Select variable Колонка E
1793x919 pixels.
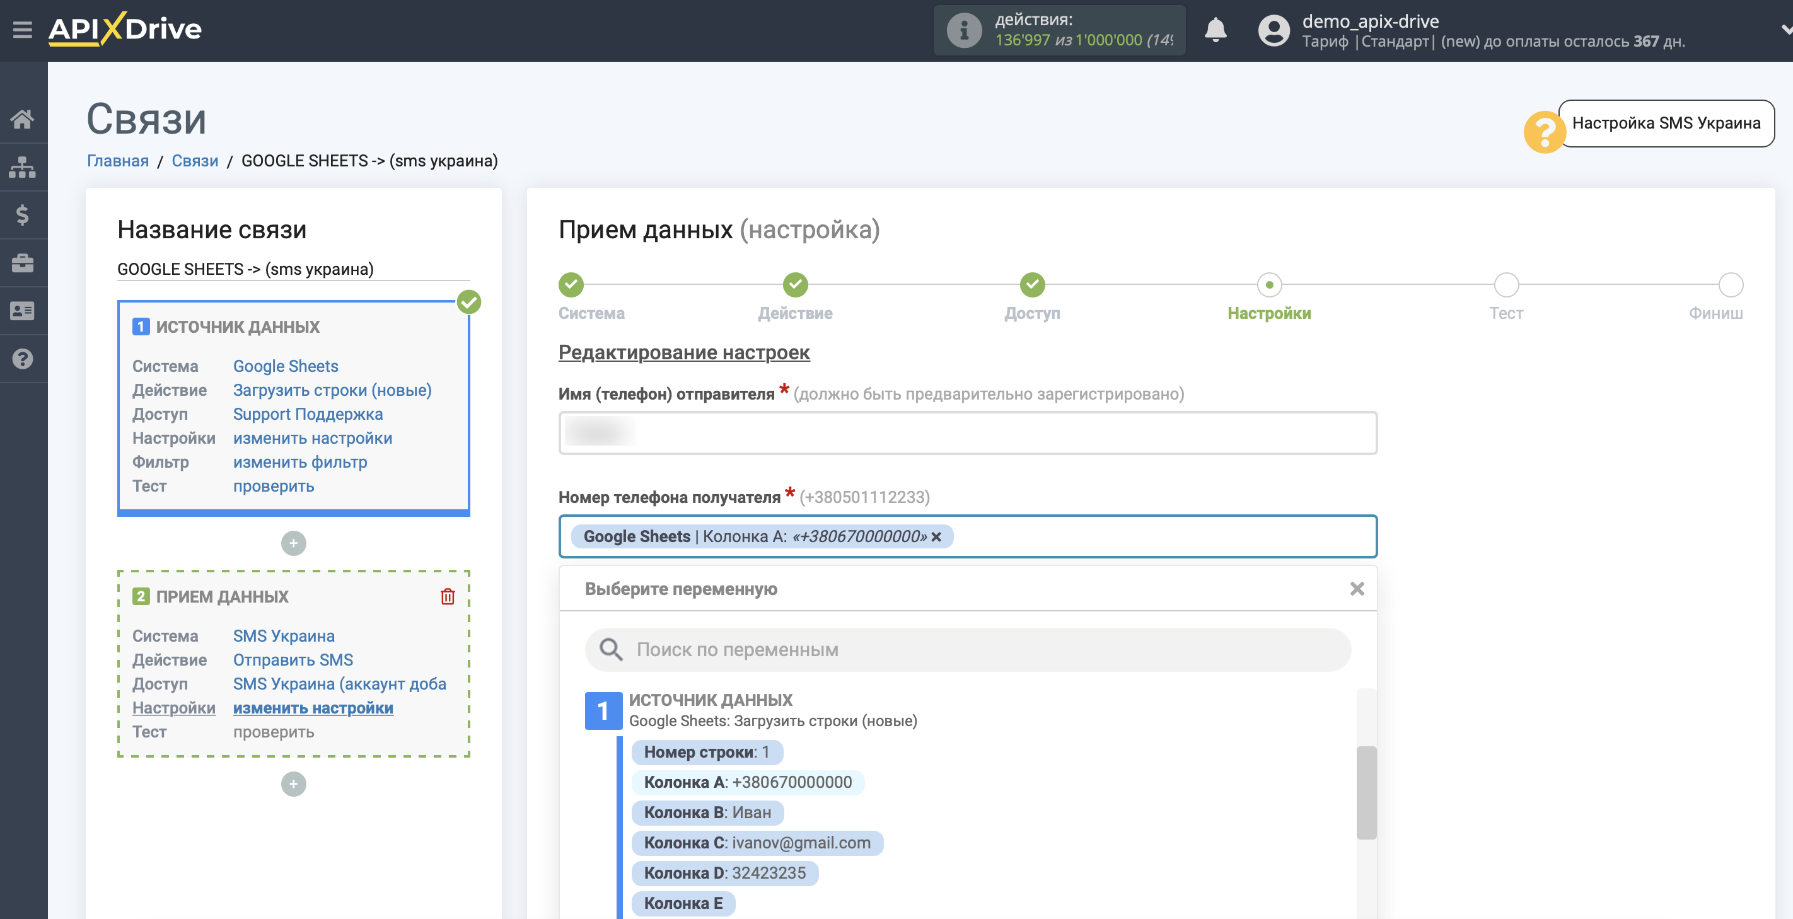[x=683, y=904]
